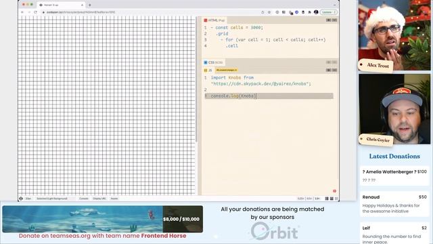
Task: Open the HTML editor dropdown menu
Action: 334,20
